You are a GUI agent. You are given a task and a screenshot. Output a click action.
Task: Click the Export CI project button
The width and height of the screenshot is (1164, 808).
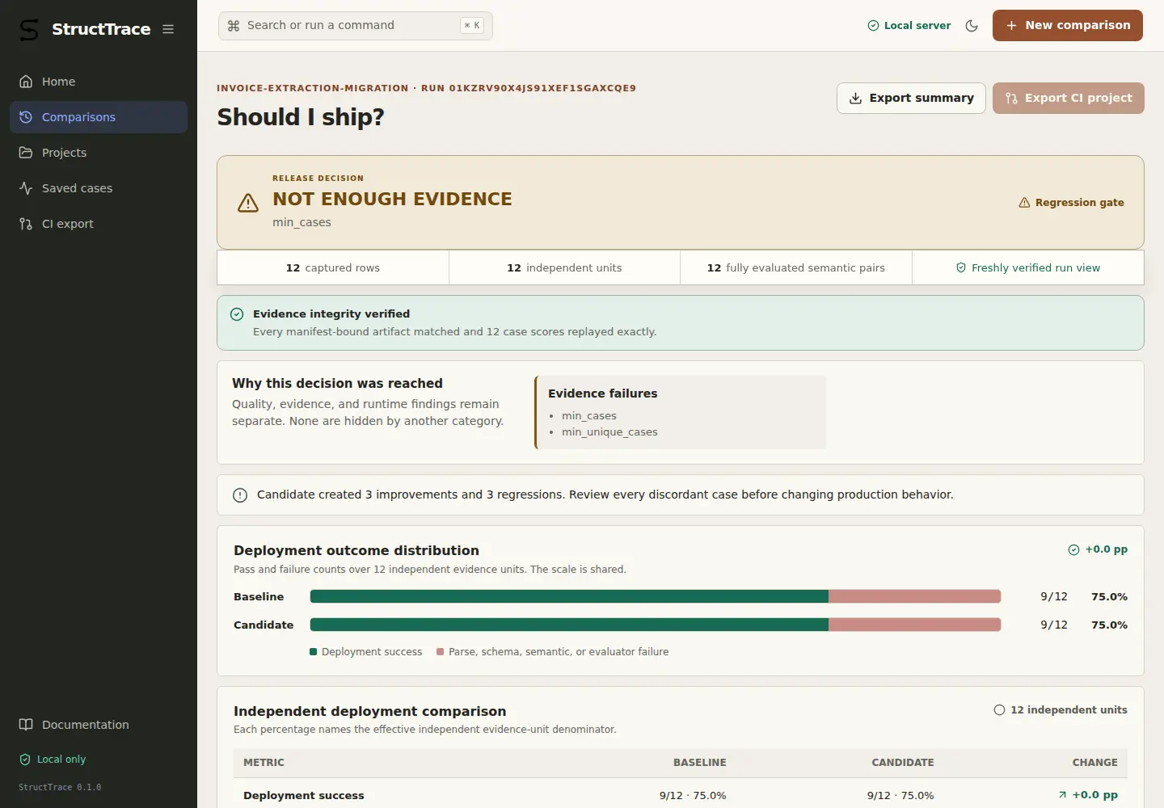pos(1069,99)
